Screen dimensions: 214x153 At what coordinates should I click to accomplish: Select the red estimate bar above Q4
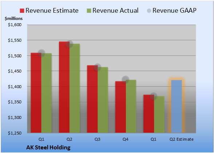pos(121,107)
